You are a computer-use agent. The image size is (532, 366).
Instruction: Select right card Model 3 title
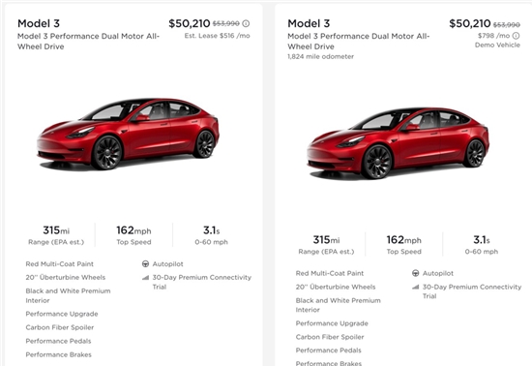(309, 23)
